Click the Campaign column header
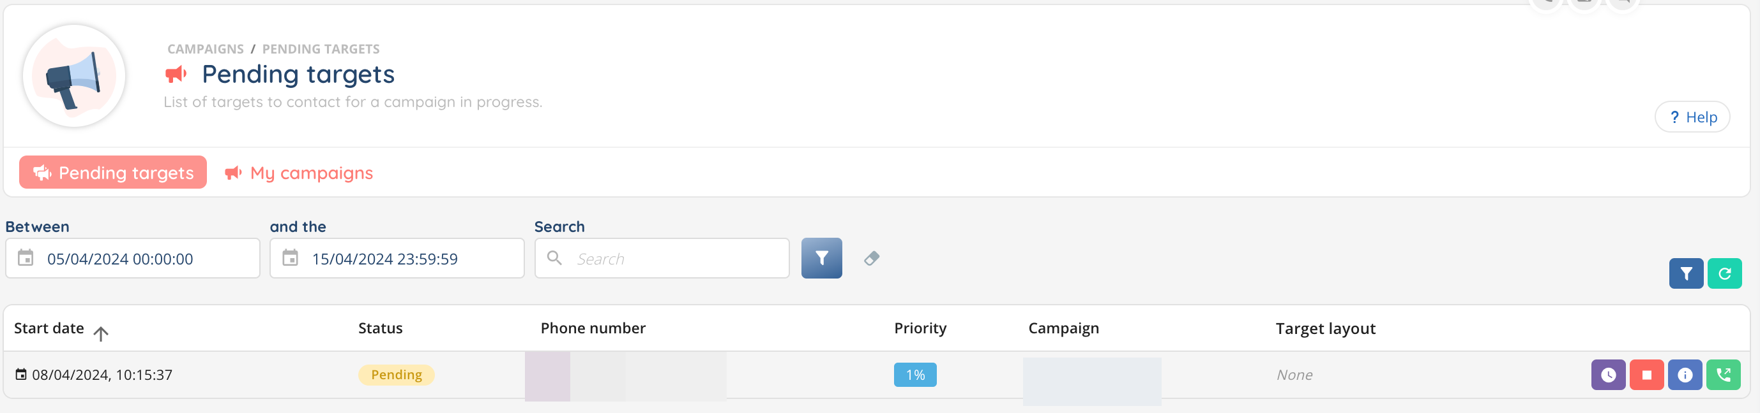 (1063, 328)
